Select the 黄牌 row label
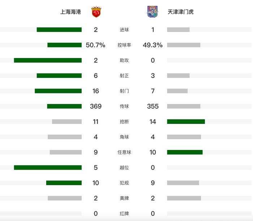 [x=124, y=198]
